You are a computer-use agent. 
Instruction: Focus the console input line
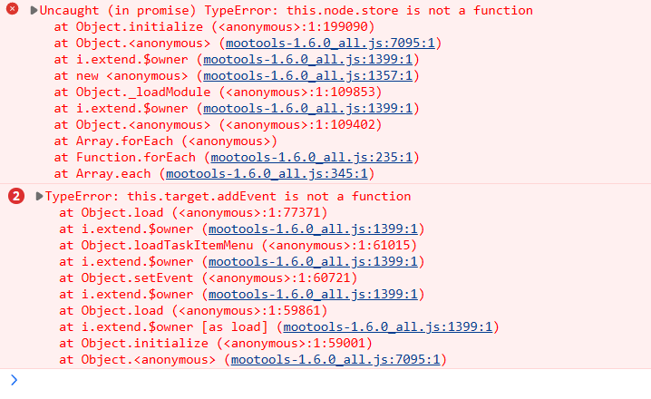point(326,380)
